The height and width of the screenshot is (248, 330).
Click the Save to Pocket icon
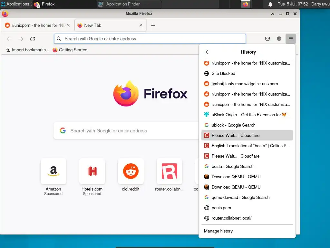click(267, 39)
